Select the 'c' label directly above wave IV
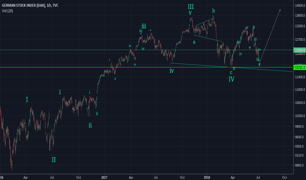 click(231, 73)
